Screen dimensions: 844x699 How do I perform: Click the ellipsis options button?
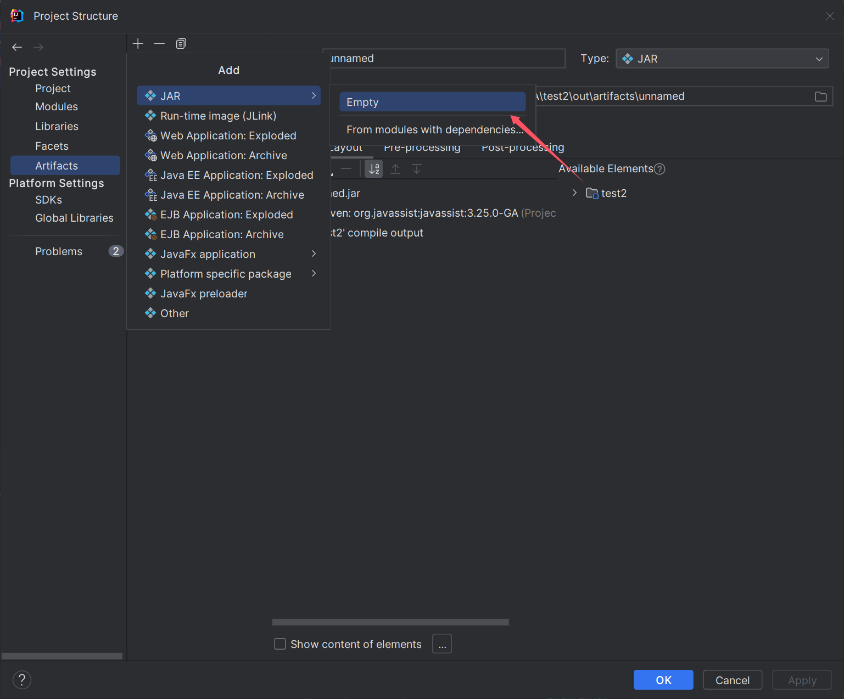point(442,644)
